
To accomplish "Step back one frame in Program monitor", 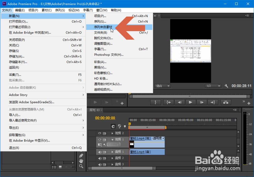I will [x=180, y=102].
